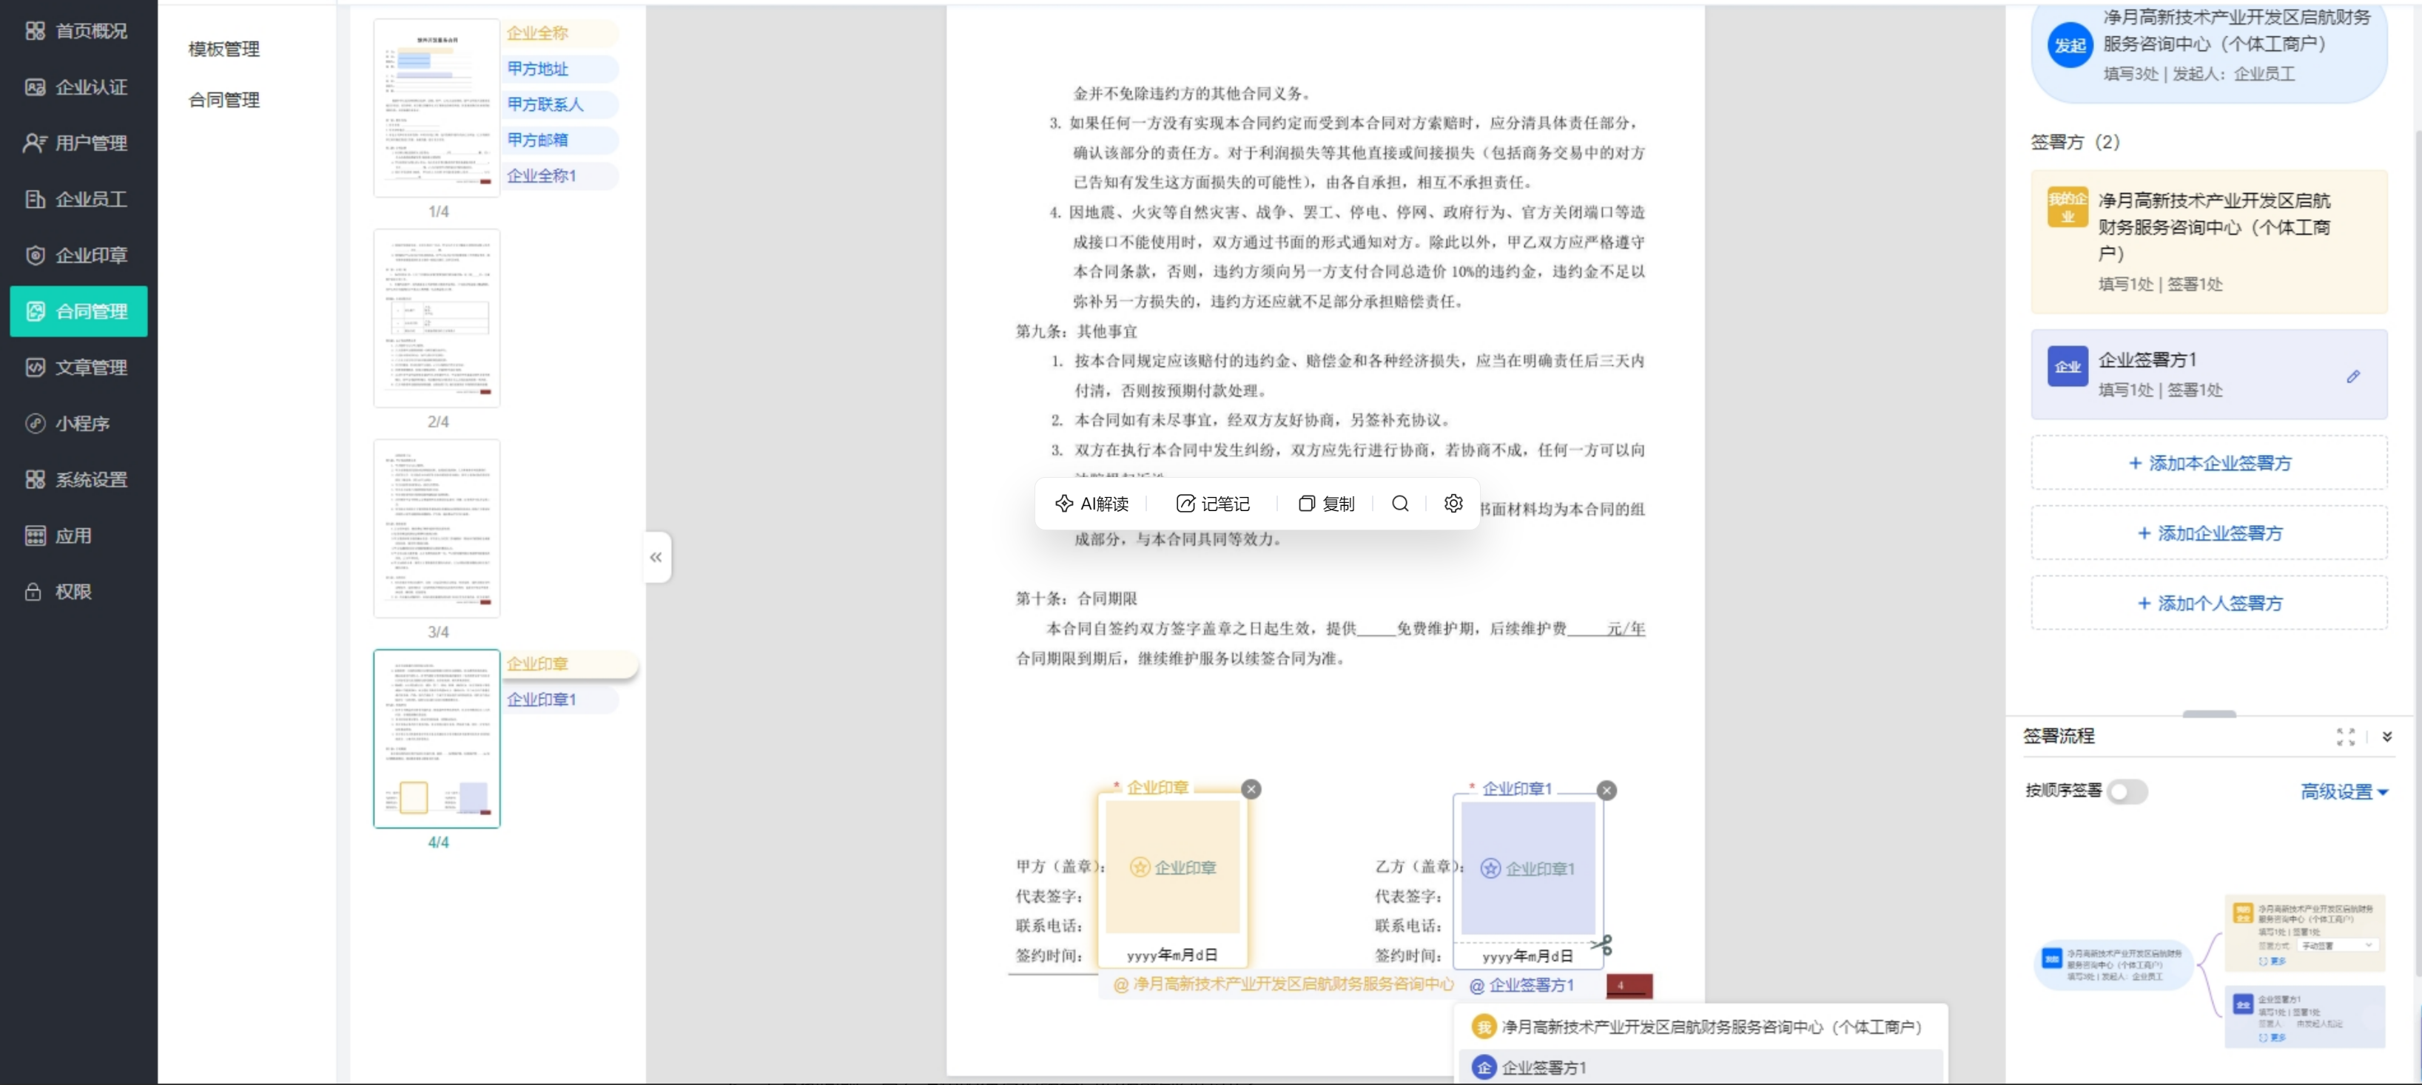The width and height of the screenshot is (2422, 1085).
Task: Select page 2/4 thumbnail
Action: pos(437,317)
